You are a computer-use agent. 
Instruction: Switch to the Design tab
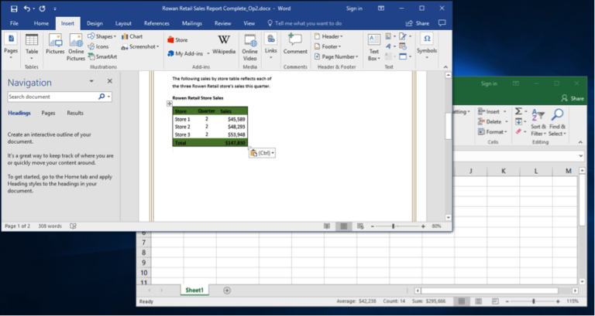(x=95, y=23)
